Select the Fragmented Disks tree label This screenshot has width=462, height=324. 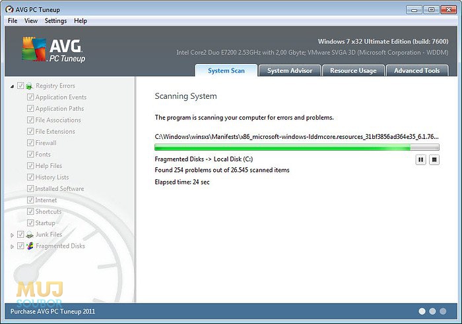[x=61, y=246]
